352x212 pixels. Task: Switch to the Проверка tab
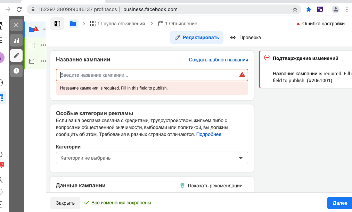(x=245, y=37)
